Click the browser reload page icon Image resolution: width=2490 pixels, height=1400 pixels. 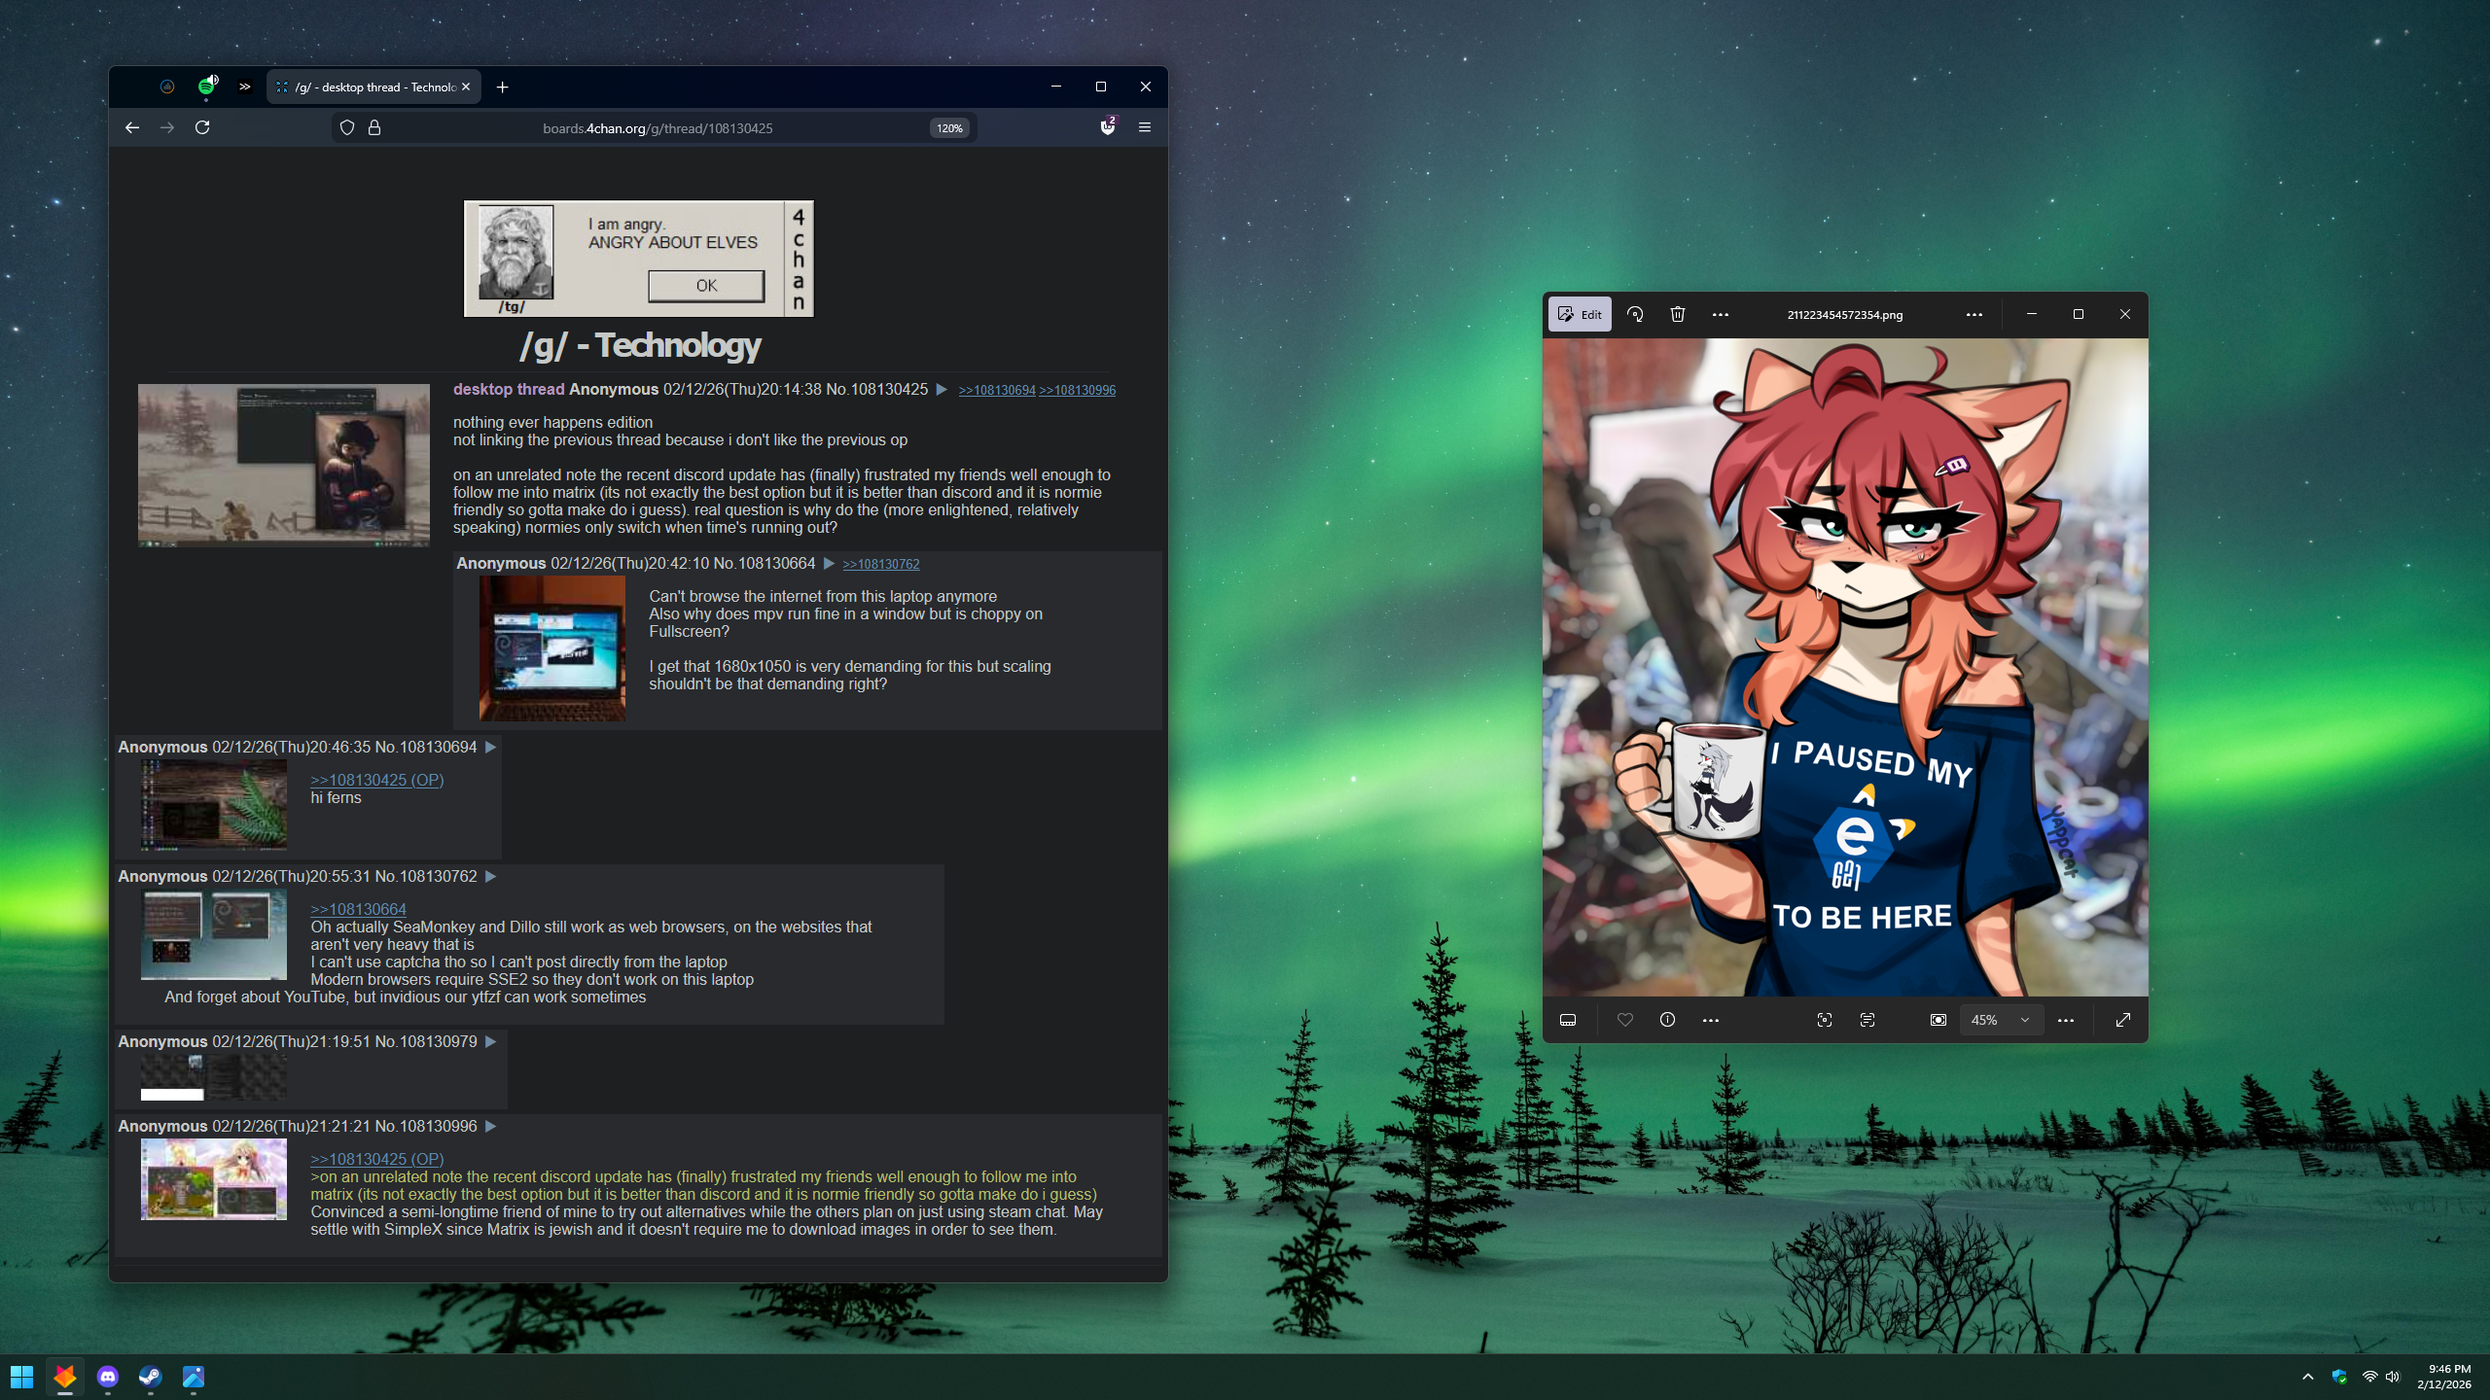pos(202,127)
